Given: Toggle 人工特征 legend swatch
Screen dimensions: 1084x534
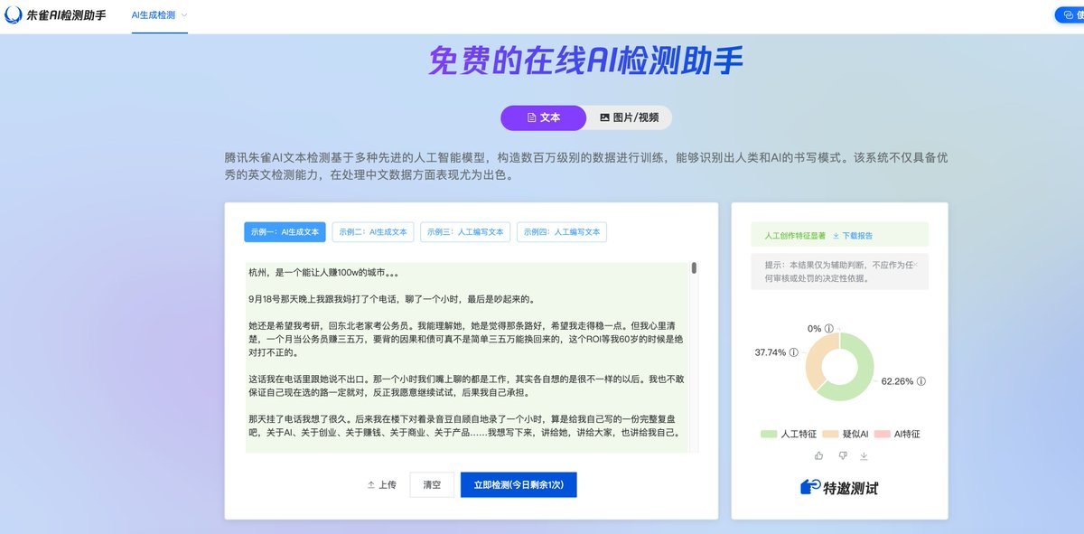Looking at the screenshot, I should click(769, 435).
